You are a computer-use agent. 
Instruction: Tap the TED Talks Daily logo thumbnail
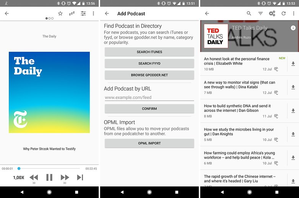216,36
